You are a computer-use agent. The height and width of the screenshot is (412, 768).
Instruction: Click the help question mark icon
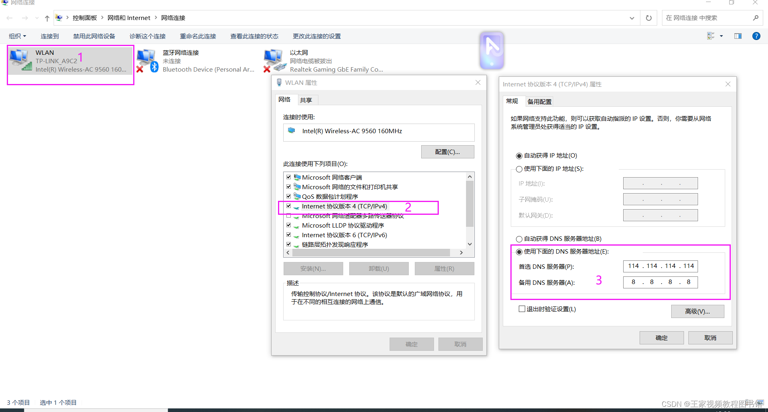(x=756, y=36)
